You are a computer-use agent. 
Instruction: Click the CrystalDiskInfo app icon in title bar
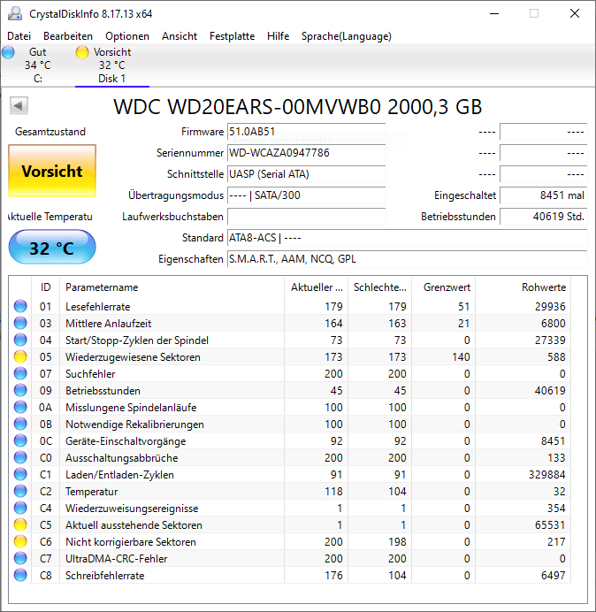click(15, 13)
